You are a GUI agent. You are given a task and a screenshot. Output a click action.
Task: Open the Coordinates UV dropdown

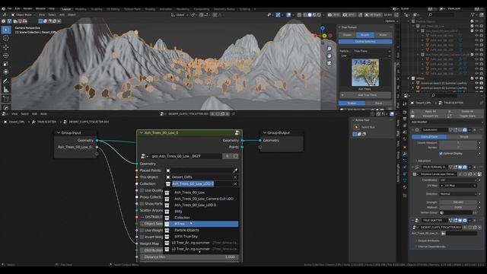[458, 180]
